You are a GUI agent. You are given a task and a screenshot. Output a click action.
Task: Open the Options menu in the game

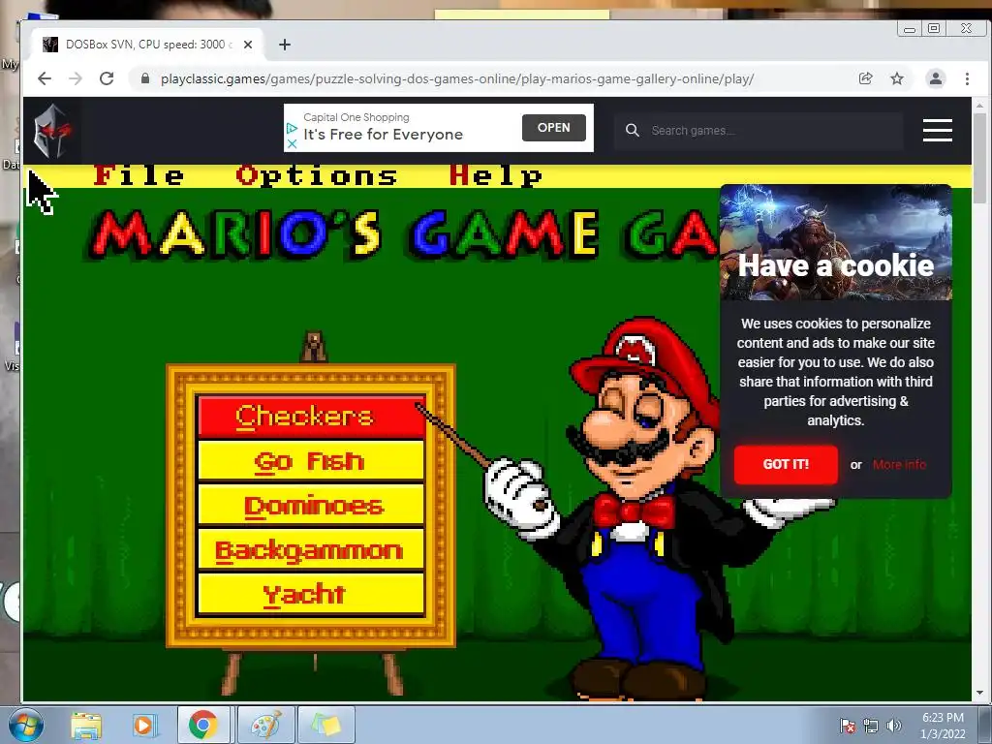[x=317, y=175]
